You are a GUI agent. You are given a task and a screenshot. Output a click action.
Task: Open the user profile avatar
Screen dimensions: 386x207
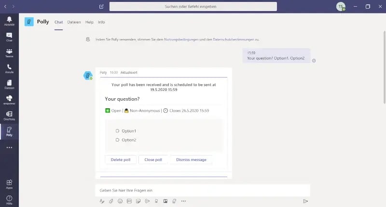point(341,7)
